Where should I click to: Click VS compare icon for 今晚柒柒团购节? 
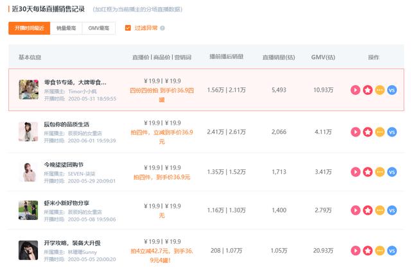[x=392, y=172]
